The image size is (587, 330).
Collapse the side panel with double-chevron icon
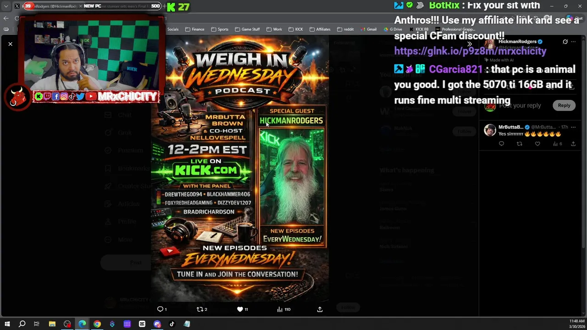click(470, 44)
